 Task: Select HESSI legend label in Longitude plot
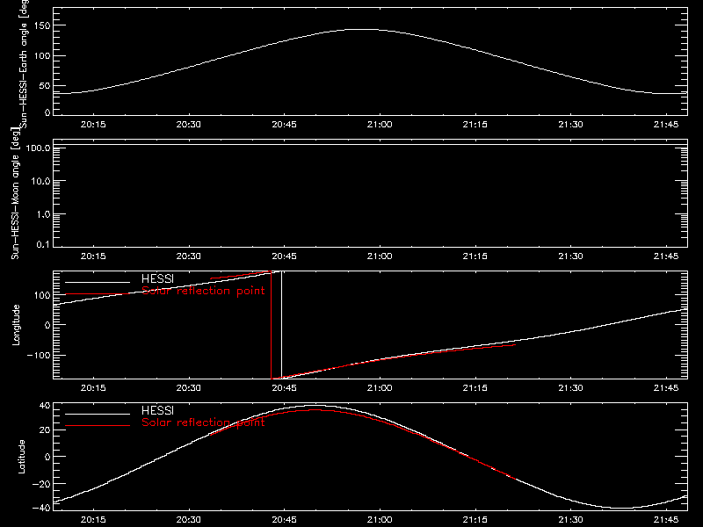click(157, 278)
